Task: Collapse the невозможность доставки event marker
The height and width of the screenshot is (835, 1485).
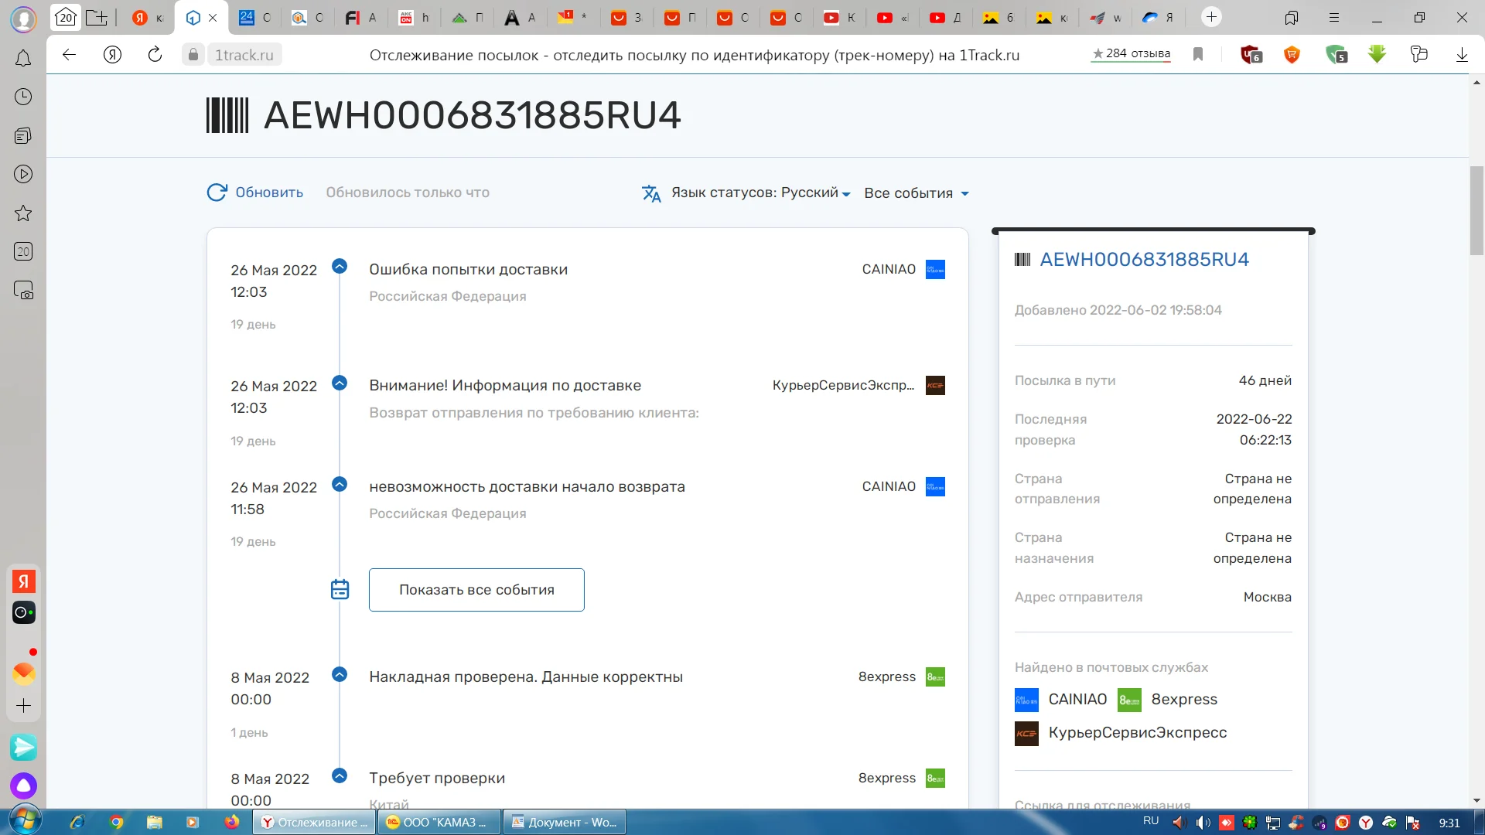Action: (x=339, y=485)
